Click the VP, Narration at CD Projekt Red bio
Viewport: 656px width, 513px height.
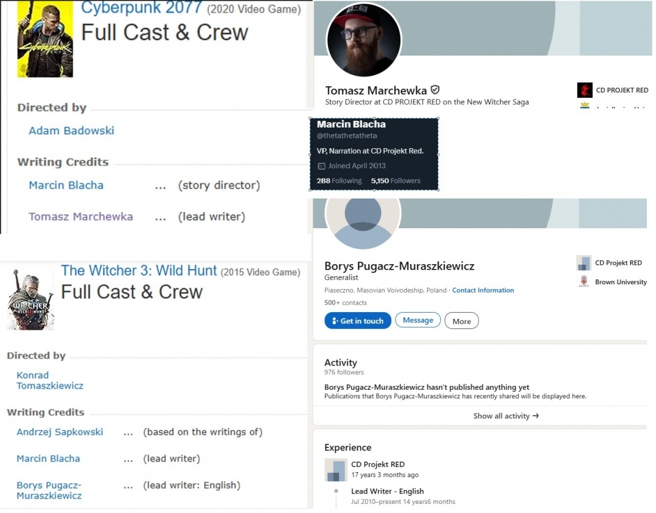tap(370, 151)
